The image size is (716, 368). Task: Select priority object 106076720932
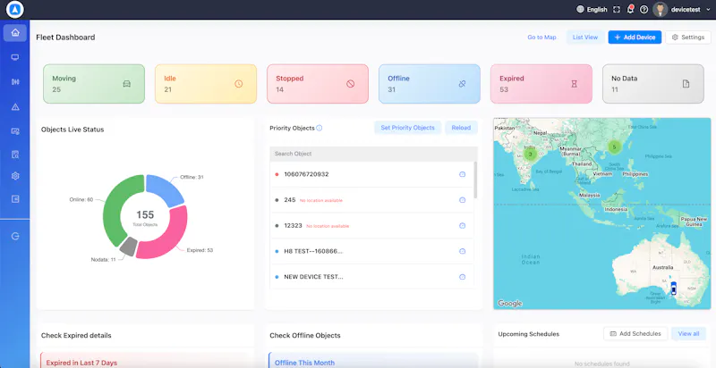pyautogui.click(x=306, y=174)
